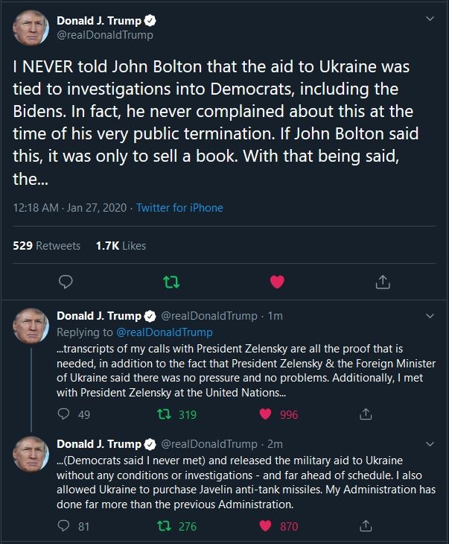The image size is (449, 544).
Task: Reply to the tweet with 81 replies
Action: pyautogui.click(x=64, y=526)
